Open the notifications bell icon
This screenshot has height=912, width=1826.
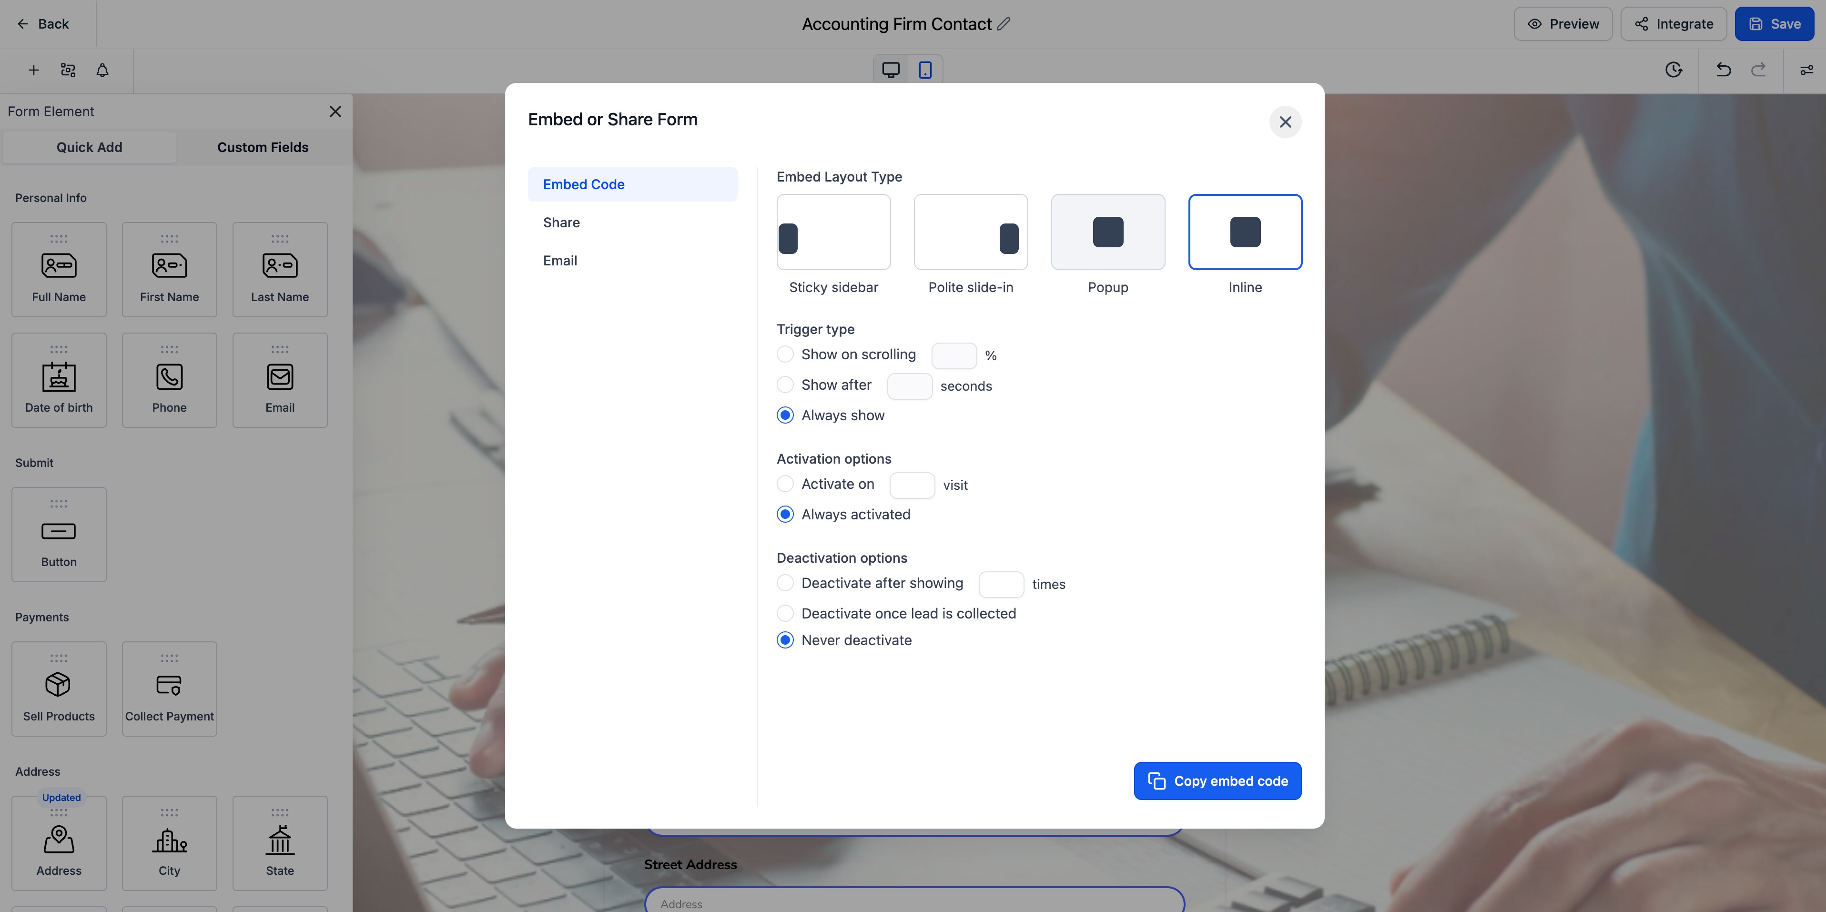tap(102, 70)
